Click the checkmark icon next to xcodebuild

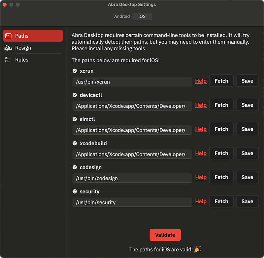click(x=75, y=143)
